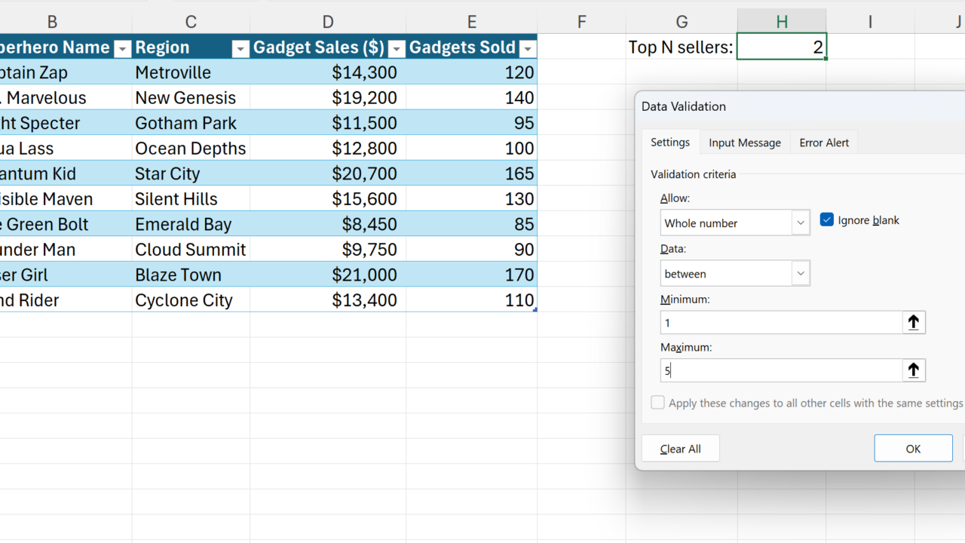The height and width of the screenshot is (543, 965).
Task: Open the Gadgets Sold filter button
Action: [x=528, y=48]
